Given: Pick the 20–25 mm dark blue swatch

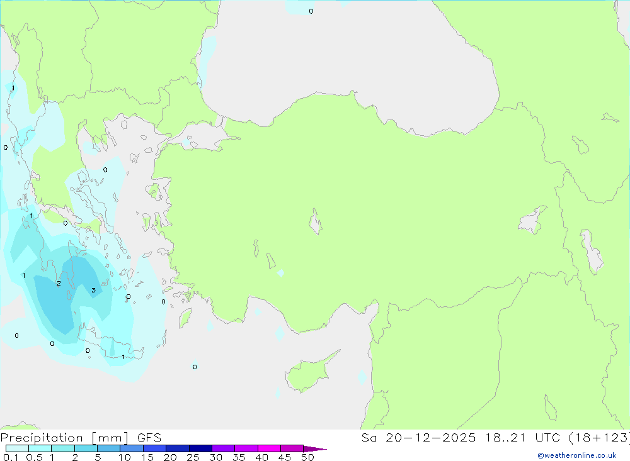Looking at the screenshot, I should tap(178, 448).
